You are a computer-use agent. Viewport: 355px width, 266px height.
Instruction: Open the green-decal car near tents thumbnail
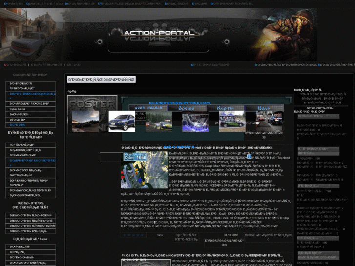(232, 122)
